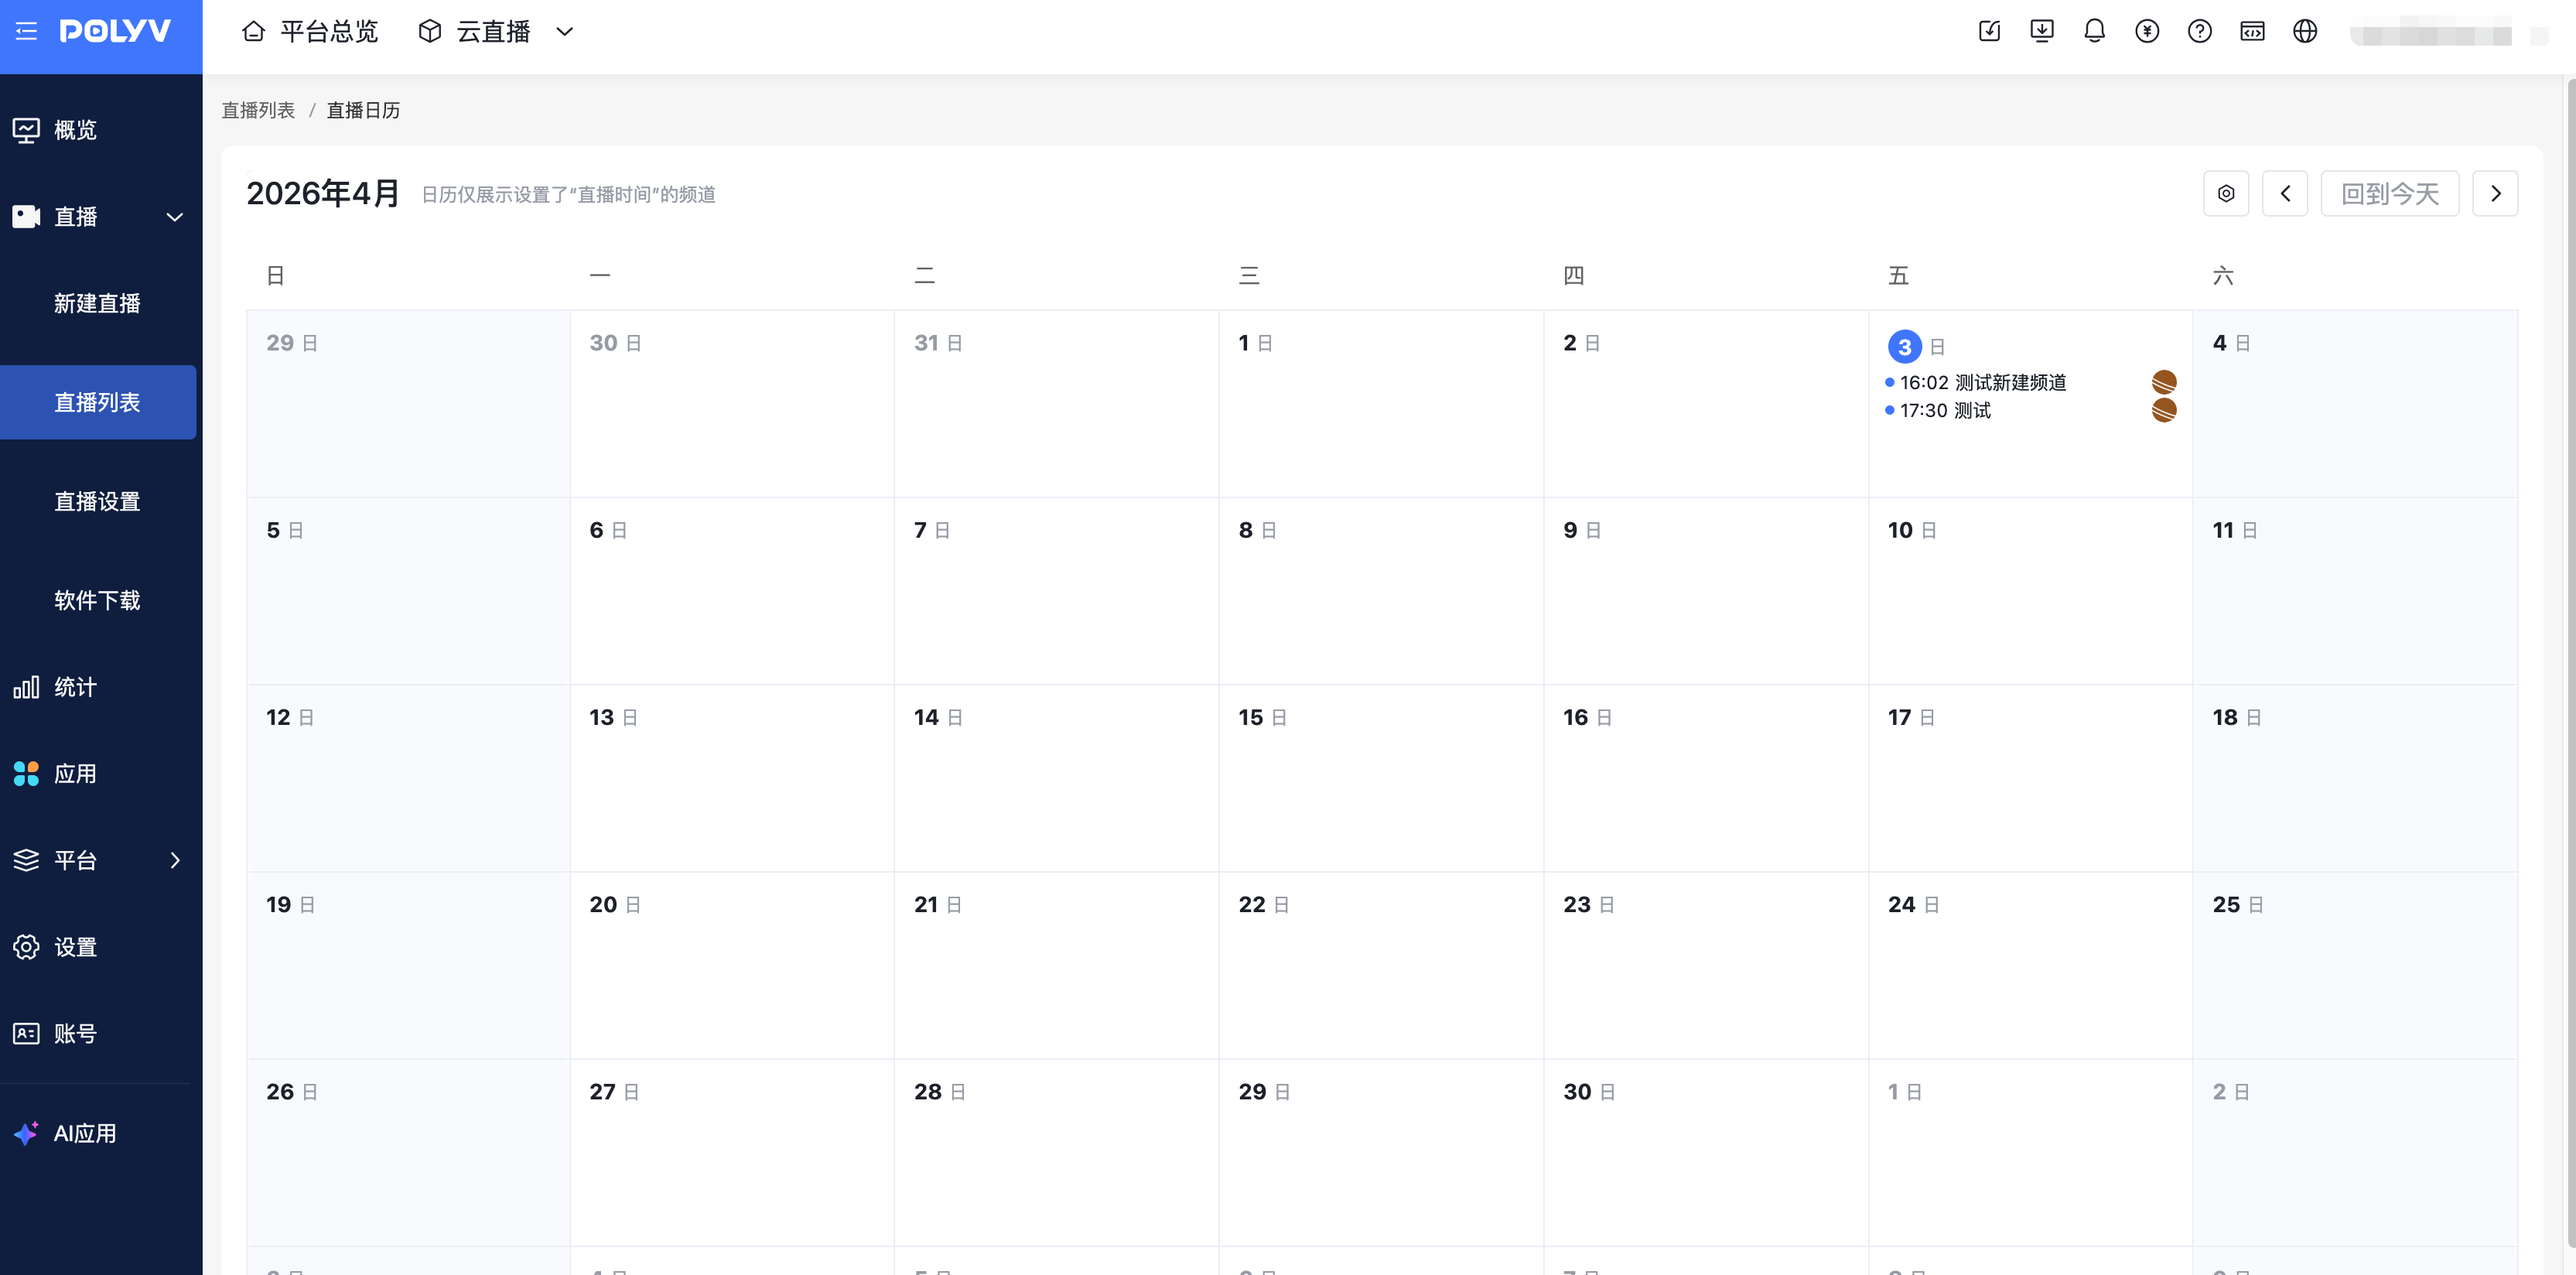Open the developer code window icon
The width and height of the screenshot is (2576, 1275).
2252,31
